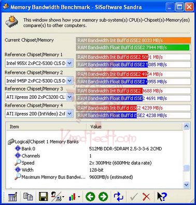Click the green forward arrow button
The width and height of the screenshot is (196, 205).
[103, 197]
